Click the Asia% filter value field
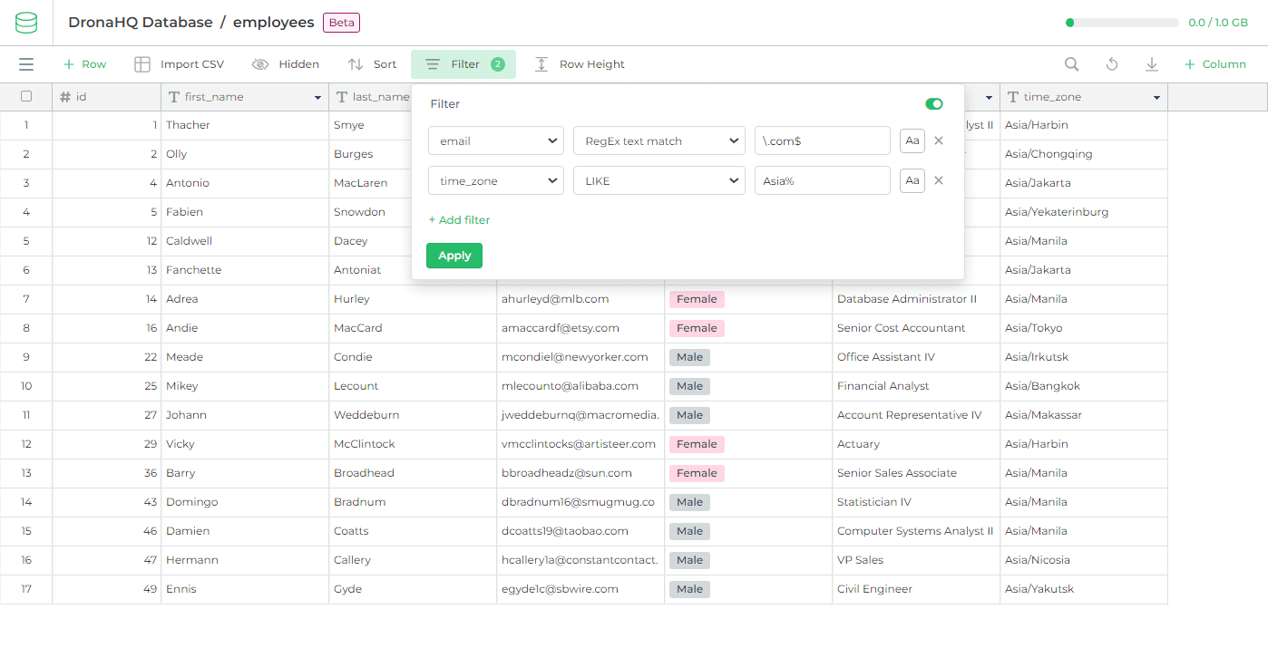This screenshot has height=667, width=1268. coord(823,180)
